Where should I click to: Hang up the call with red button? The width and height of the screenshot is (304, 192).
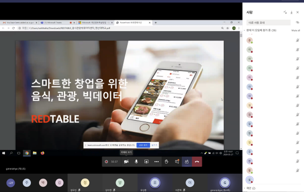(x=197, y=162)
